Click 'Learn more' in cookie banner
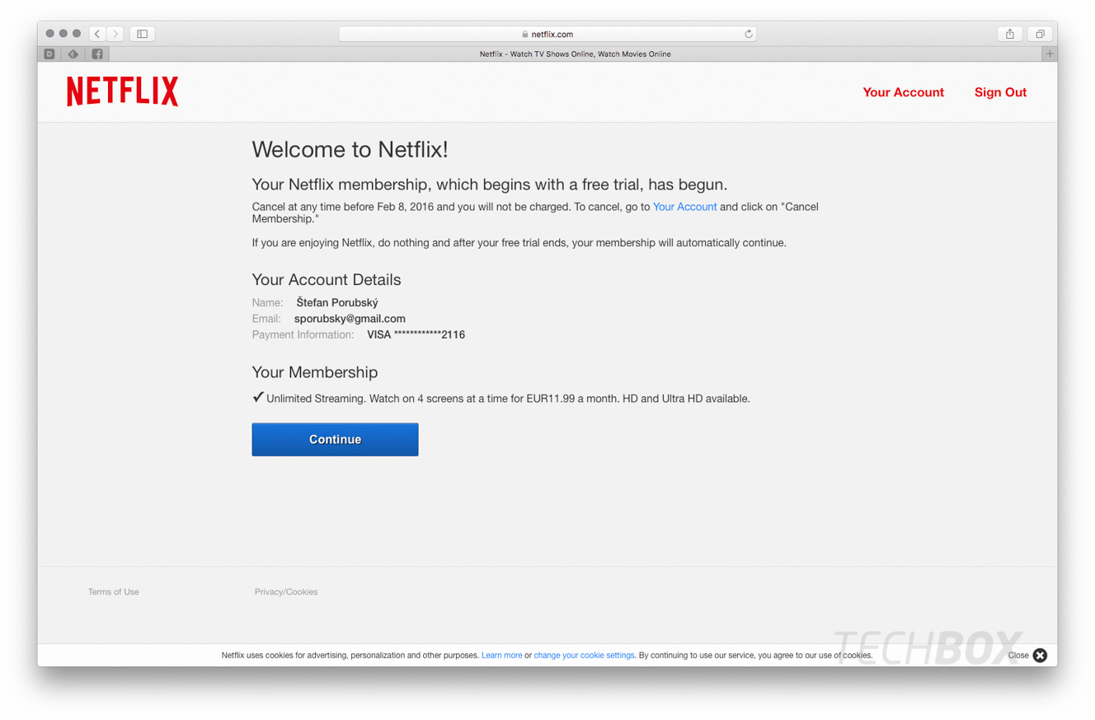This screenshot has height=720, width=1095. click(x=501, y=655)
